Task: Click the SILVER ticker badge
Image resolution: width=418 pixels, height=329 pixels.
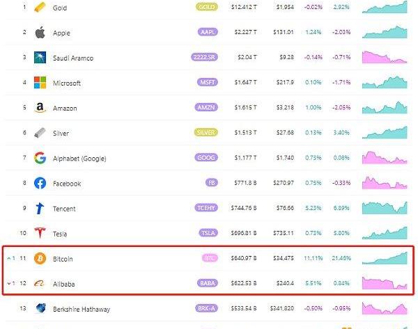Action: coord(206,133)
